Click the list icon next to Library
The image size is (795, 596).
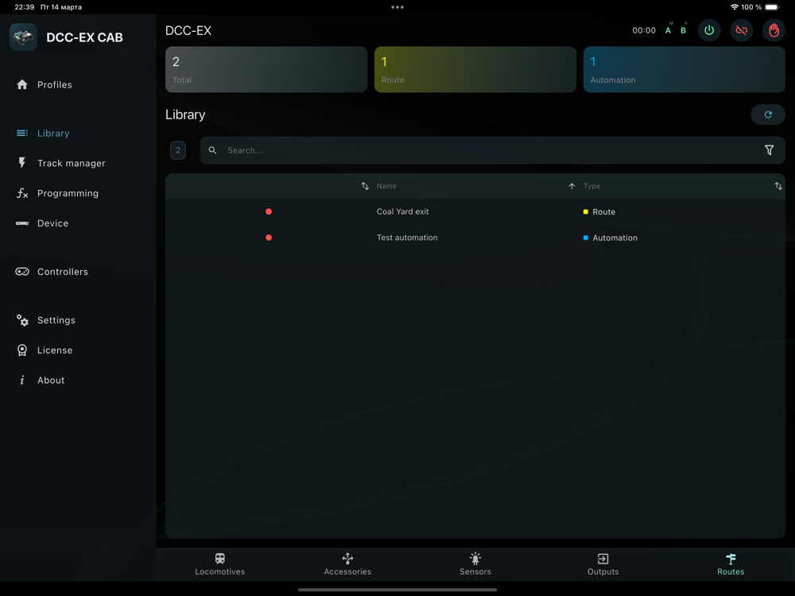click(21, 134)
